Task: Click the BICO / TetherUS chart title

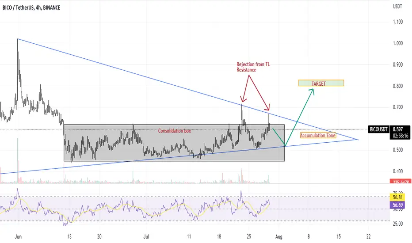Action: click(x=31, y=8)
